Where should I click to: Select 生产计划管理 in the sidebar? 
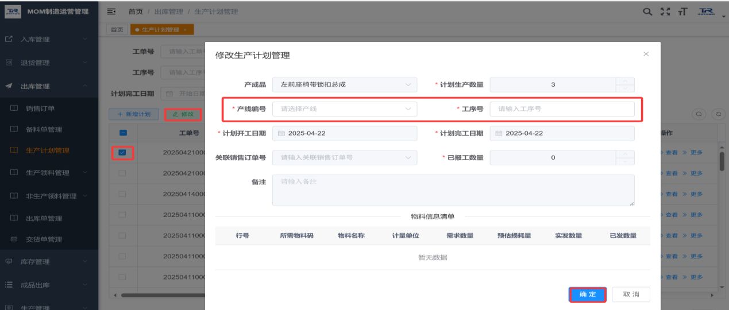tap(48, 151)
